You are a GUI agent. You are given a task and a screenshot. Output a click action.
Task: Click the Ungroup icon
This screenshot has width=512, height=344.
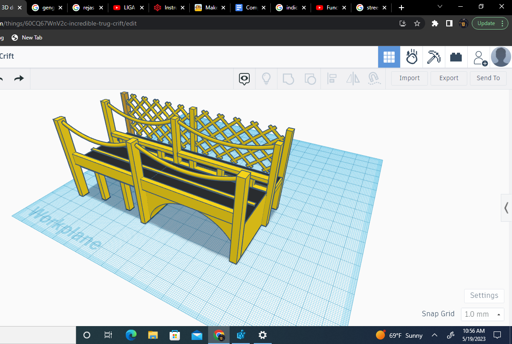click(311, 78)
